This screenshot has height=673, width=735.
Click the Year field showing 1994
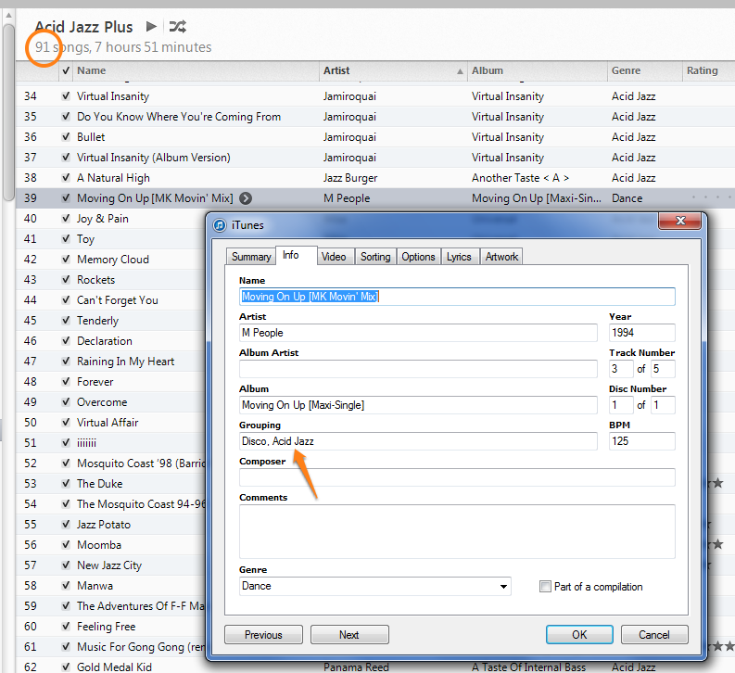click(641, 333)
